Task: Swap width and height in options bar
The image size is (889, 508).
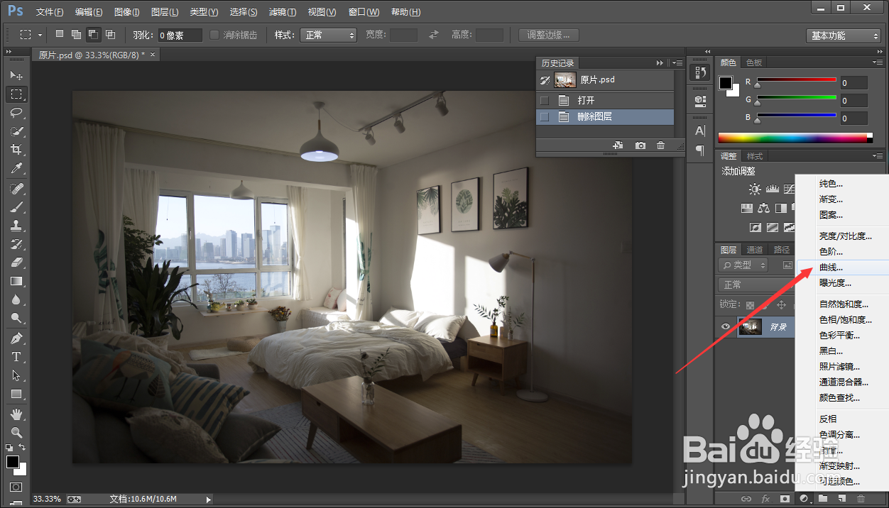Action: click(434, 35)
